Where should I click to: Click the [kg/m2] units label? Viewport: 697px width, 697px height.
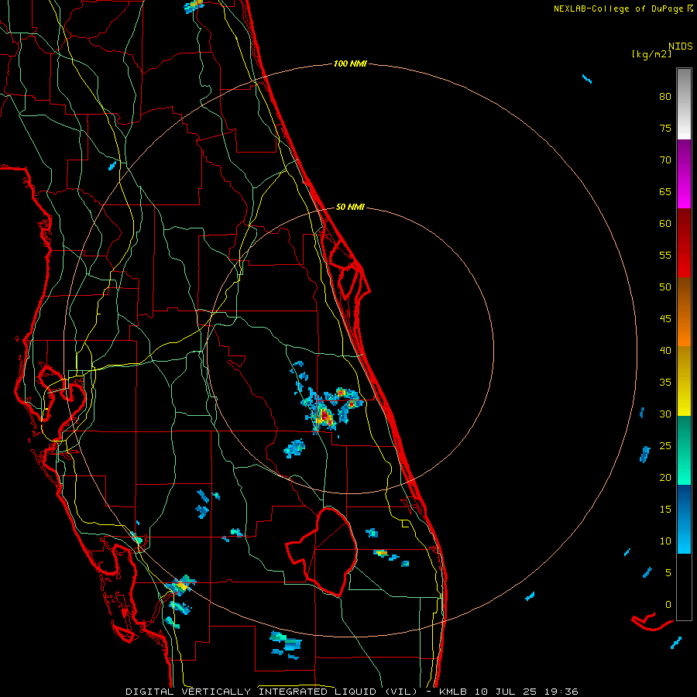[x=651, y=54]
